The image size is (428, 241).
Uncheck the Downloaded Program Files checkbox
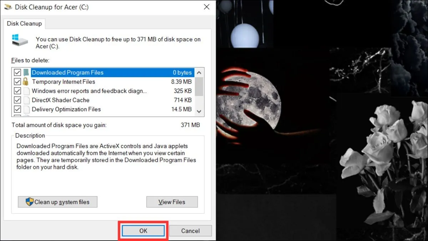(17, 72)
